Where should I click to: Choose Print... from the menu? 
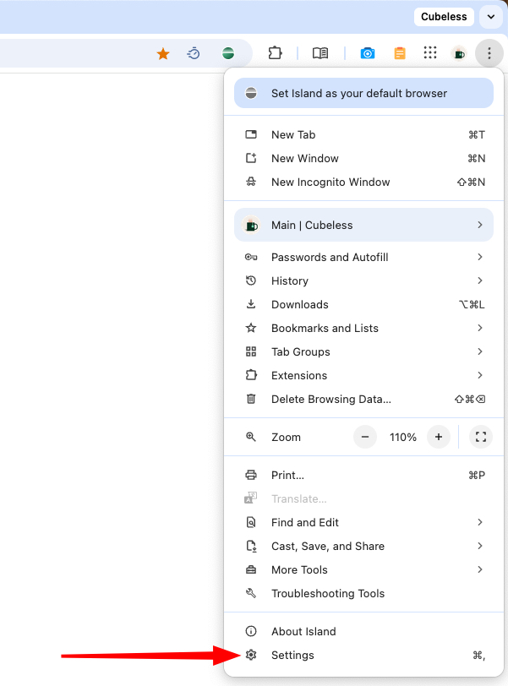pos(363,475)
